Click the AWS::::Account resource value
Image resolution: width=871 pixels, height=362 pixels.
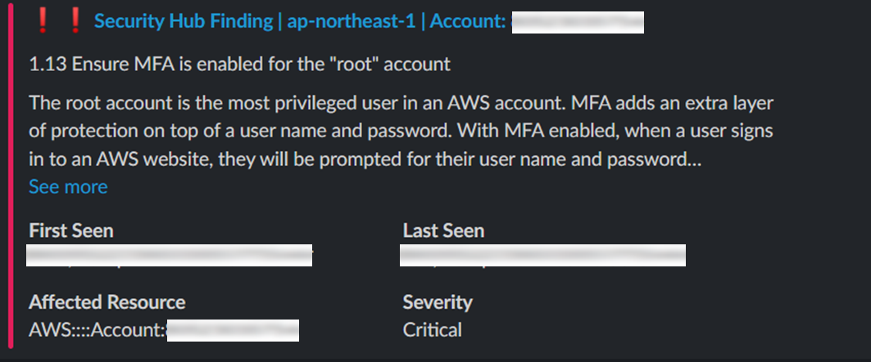[164, 330]
